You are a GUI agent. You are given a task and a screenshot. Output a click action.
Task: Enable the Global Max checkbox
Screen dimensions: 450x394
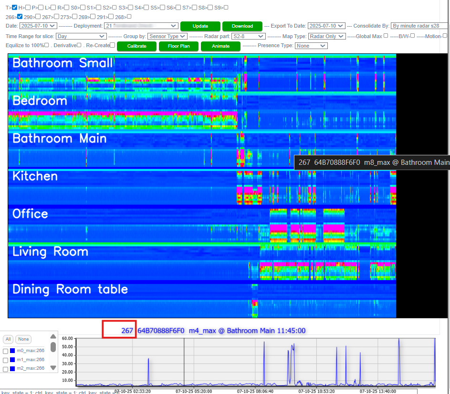click(x=386, y=36)
